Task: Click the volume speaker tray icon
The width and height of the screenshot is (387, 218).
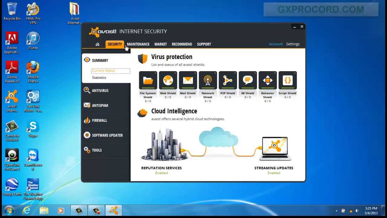Action: [357, 211]
